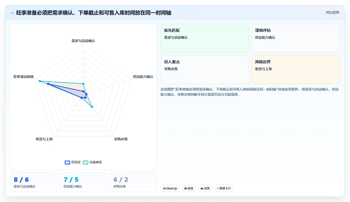Click 供应能力确认 text in 谨慎评估 card
The width and height of the screenshot is (350, 202).
click(265, 37)
